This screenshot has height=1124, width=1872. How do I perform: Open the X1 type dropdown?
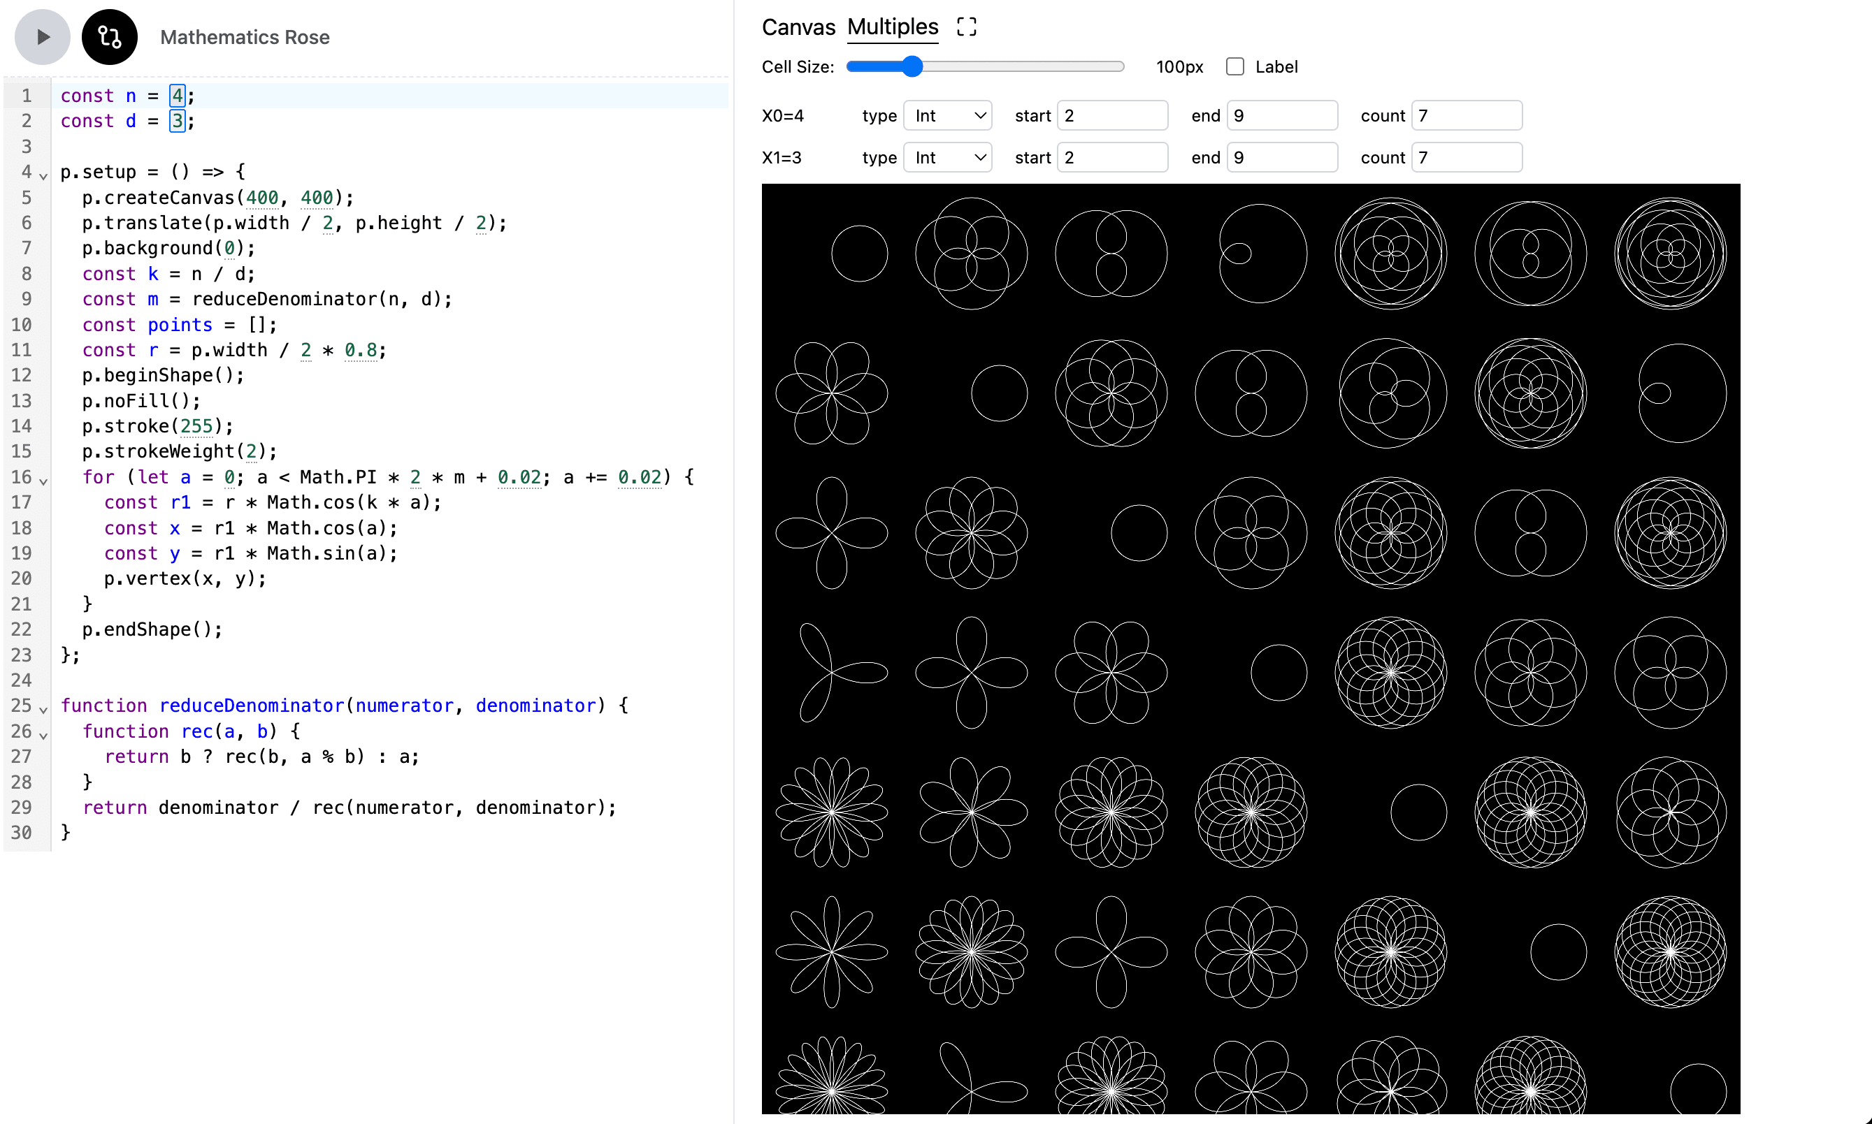coord(947,158)
